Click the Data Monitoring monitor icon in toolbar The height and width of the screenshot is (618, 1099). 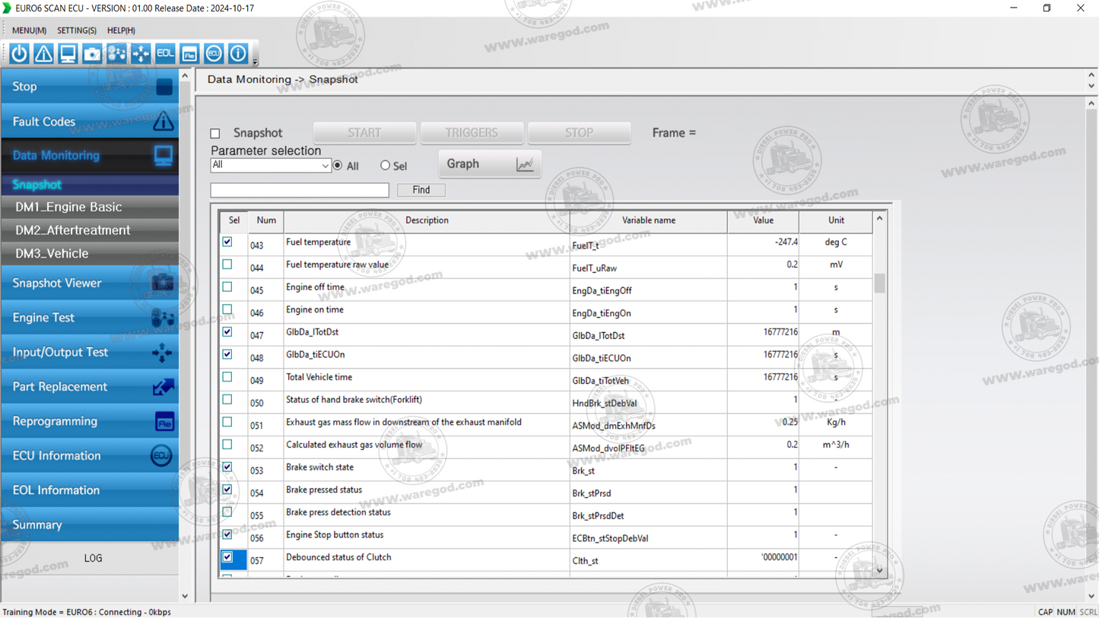[x=68, y=53]
